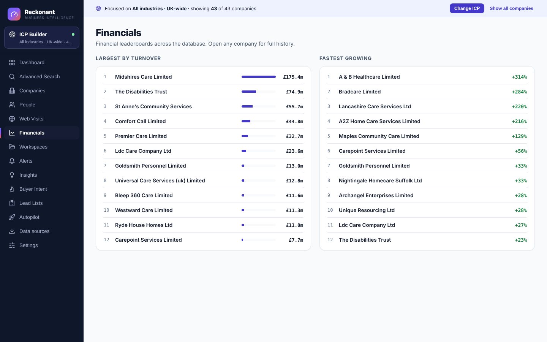
Task: Click the Settings sliders icon
Action: click(x=12, y=245)
